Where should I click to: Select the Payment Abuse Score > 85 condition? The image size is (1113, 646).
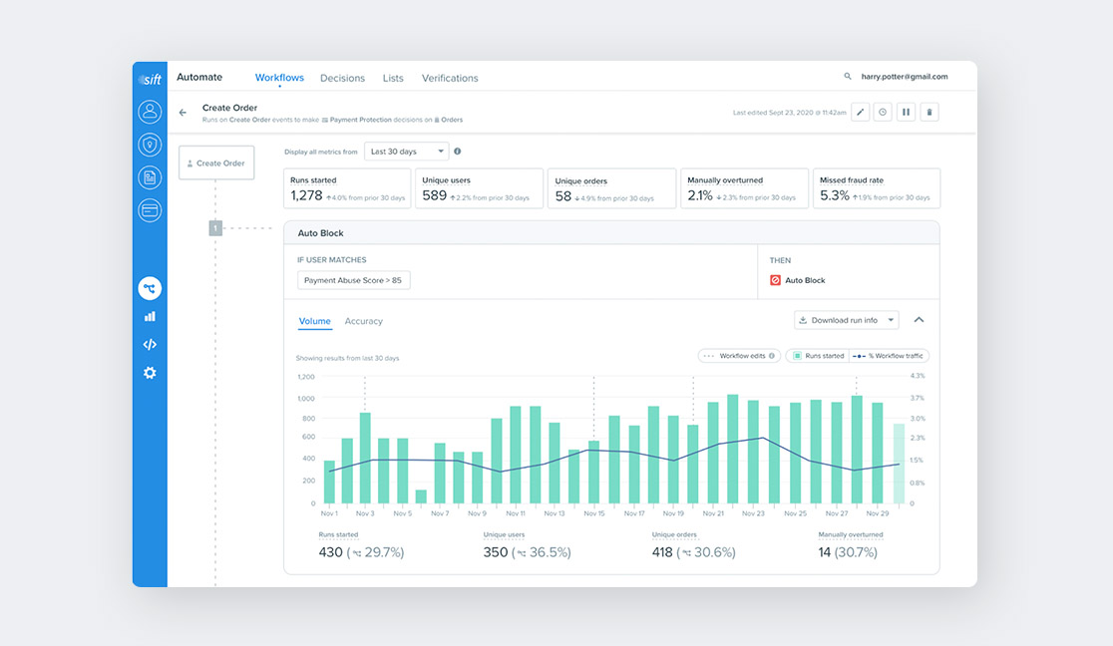(354, 280)
